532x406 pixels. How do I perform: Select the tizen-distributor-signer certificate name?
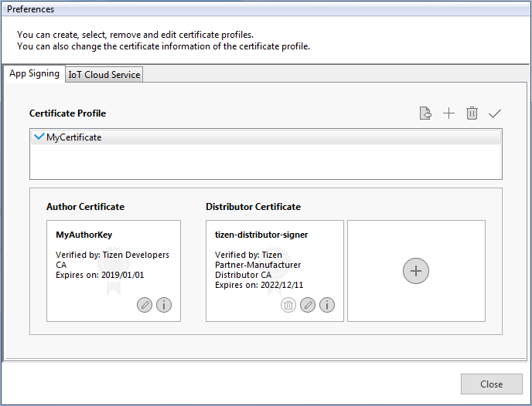(261, 235)
